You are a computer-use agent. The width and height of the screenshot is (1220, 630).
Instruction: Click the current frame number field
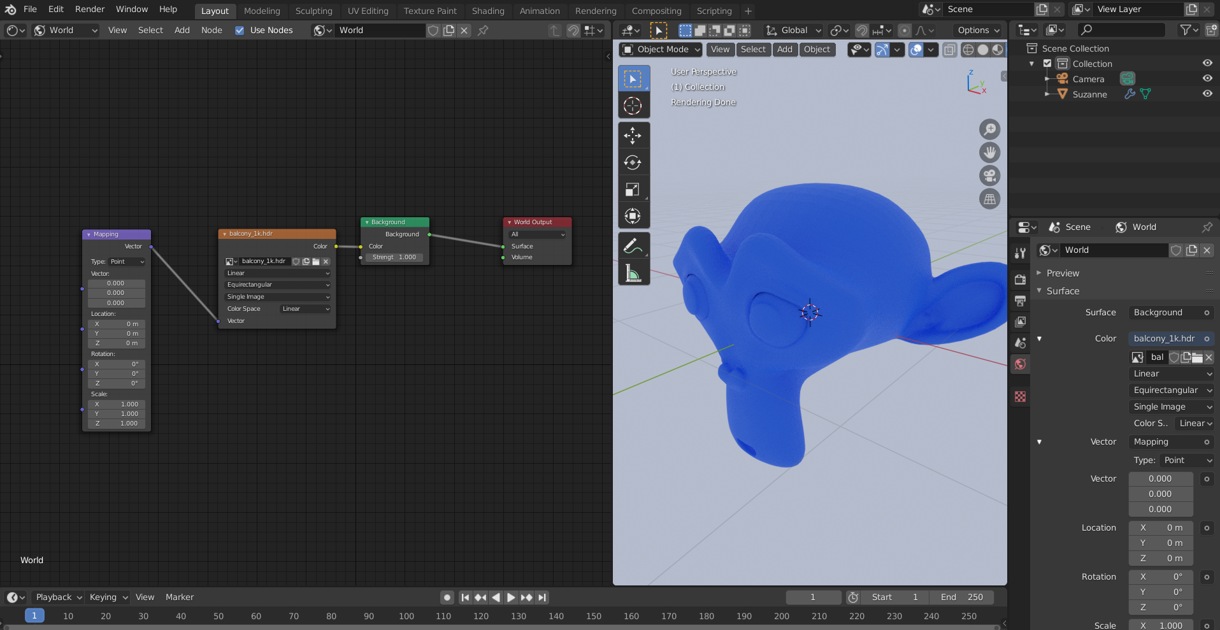[x=813, y=598]
